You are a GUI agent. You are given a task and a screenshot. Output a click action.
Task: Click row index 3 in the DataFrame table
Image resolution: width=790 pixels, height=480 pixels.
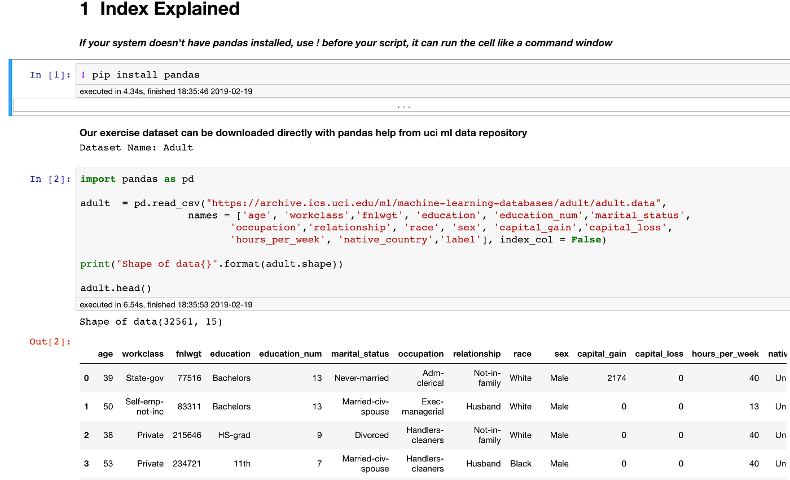86,463
